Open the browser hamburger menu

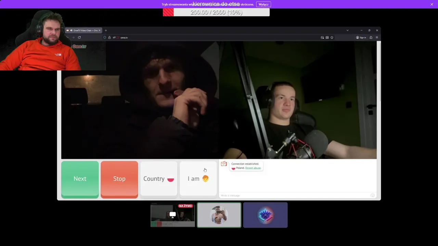click(377, 38)
